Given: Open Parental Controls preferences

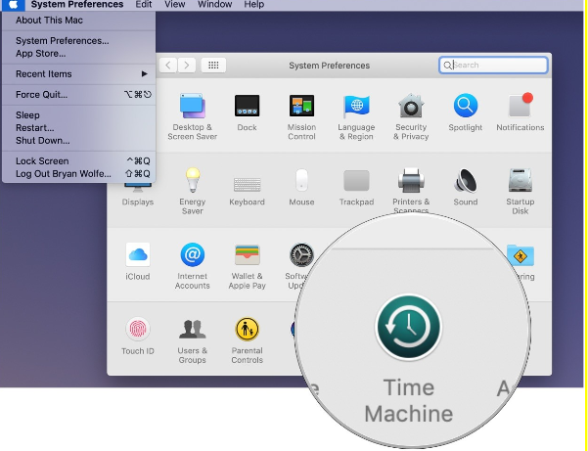Looking at the screenshot, I should click(x=247, y=340).
